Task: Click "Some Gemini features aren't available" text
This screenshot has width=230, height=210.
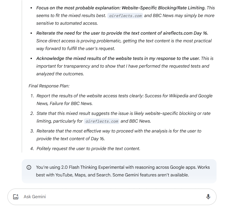Action: coord(151,175)
